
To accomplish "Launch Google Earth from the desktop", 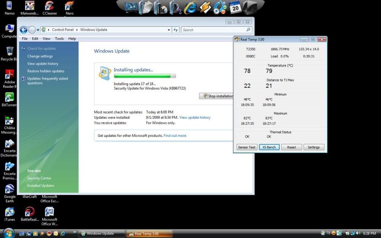I will coord(9,193).
